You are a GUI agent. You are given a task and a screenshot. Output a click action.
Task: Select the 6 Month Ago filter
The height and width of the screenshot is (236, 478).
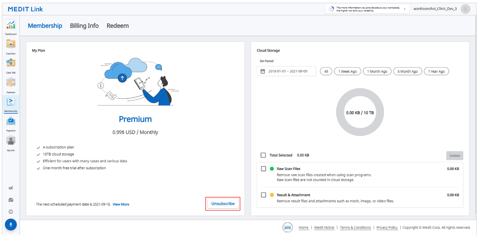coord(408,71)
